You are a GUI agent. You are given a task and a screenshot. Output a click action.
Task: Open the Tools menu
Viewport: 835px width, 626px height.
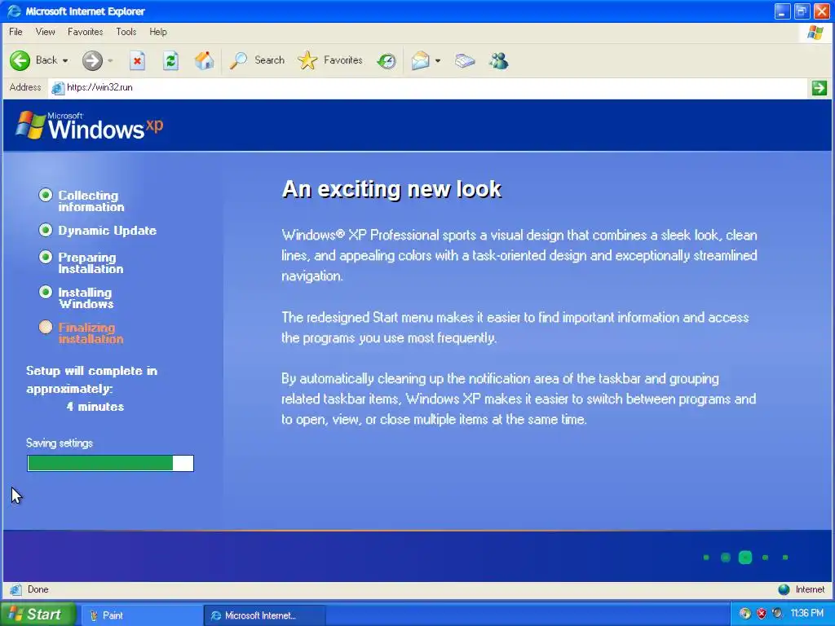point(126,32)
